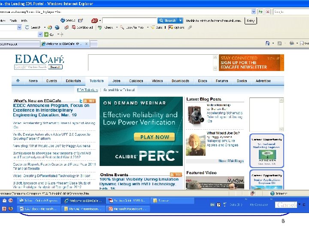Expand the Google toolbar search box dropdown
This screenshot has height=231, width=309.
point(19,27)
